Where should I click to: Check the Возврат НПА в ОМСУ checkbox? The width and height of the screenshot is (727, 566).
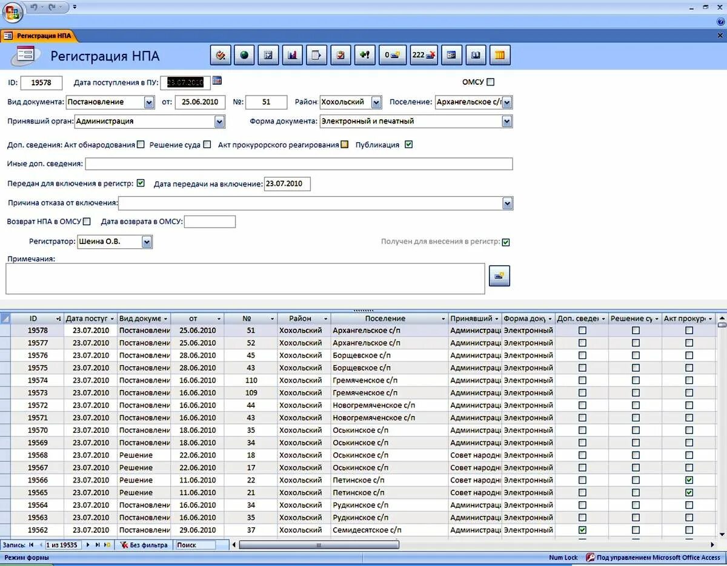[87, 222]
